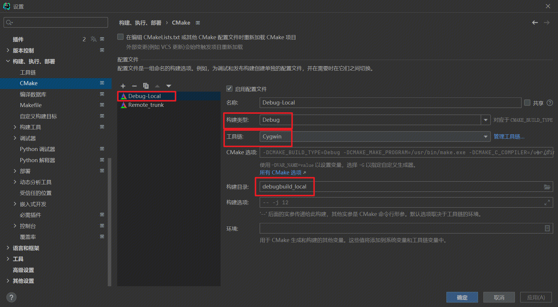Browse for build directory folder icon
558x307 pixels.
(547, 187)
